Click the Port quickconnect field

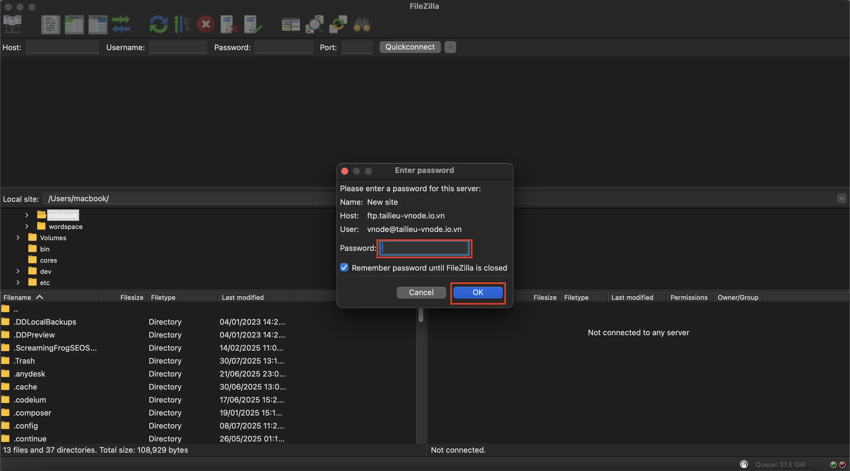(x=357, y=47)
